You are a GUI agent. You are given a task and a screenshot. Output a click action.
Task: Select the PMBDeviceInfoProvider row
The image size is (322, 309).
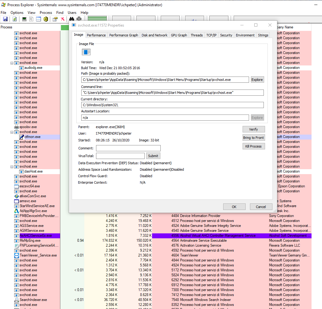(156, 216)
